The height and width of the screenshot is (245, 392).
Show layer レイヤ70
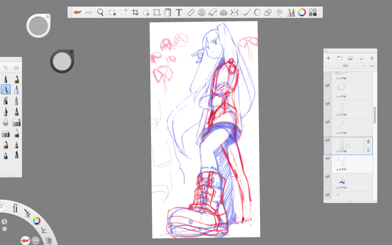tap(328, 177)
